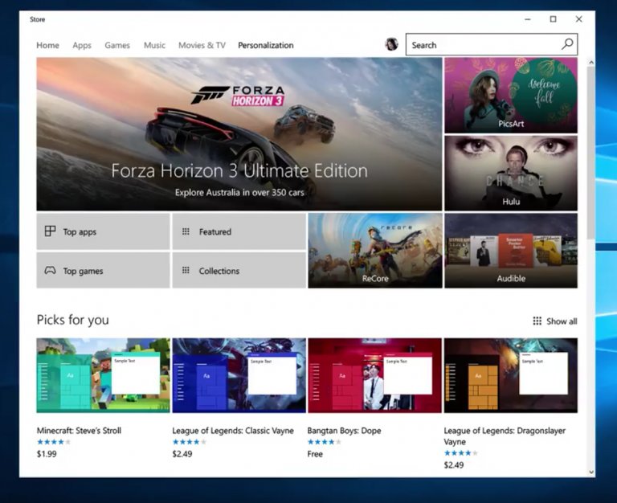617x503 pixels.
Task: Switch to the Games tab
Action: click(117, 46)
